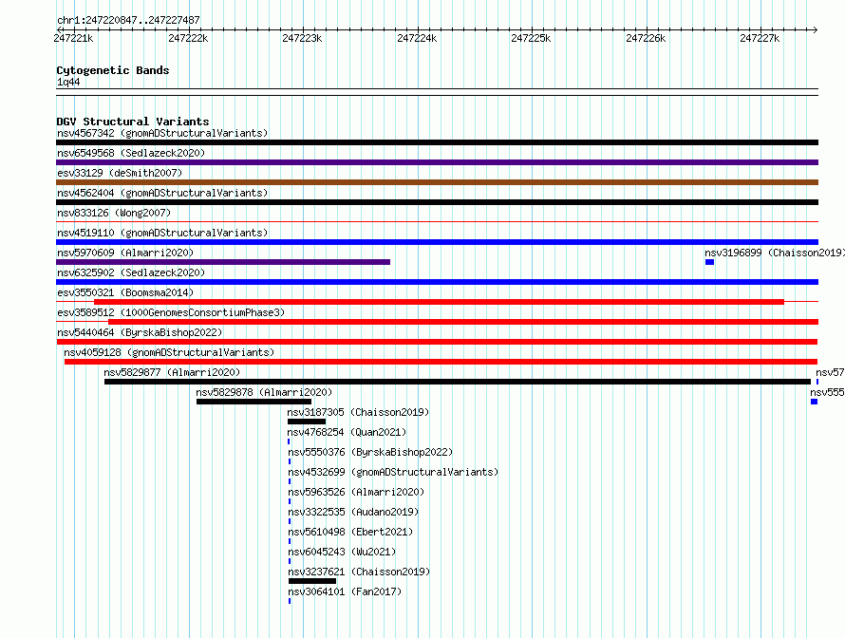Image resolution: width=845 pixels, height=638 pixels.
Task: Open nsv3187305 (Chaisson2019) label
Action: [358, 412]
